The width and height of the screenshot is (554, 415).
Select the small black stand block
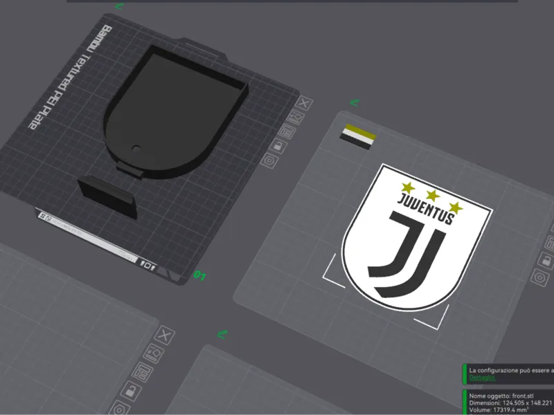(107, 196)
